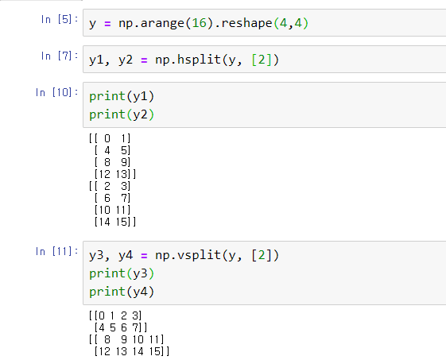Viewport: 446px width, 360px height.
Task: Select the In [5]: cell prompt
Action: (x=60, y=19)
